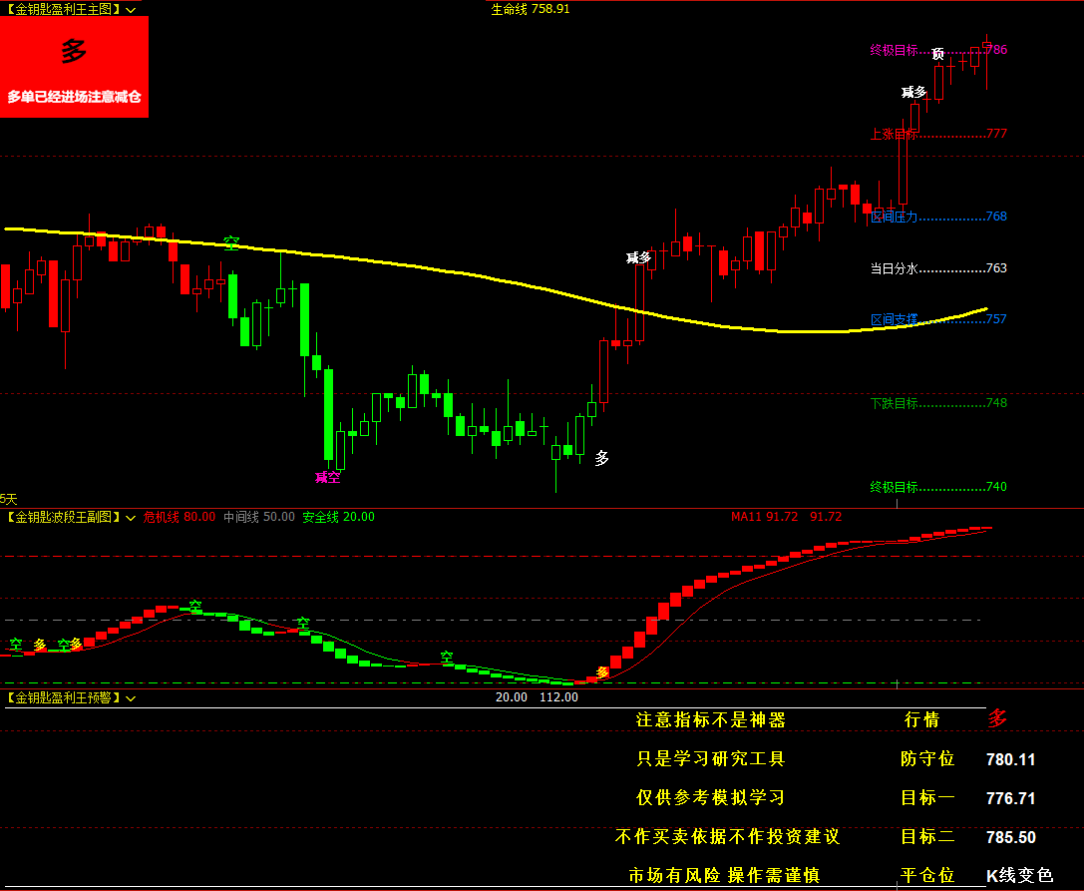1084x891 pixels.
Task: Click the 终极目标 786 price label
Action: [x=938, y=50]
